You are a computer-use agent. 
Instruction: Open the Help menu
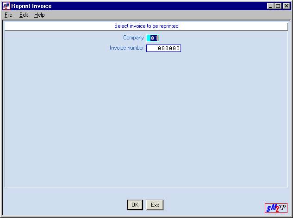tap(39, 15)
